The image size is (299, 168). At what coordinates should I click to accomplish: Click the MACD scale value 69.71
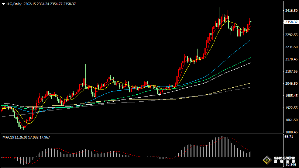289,137
